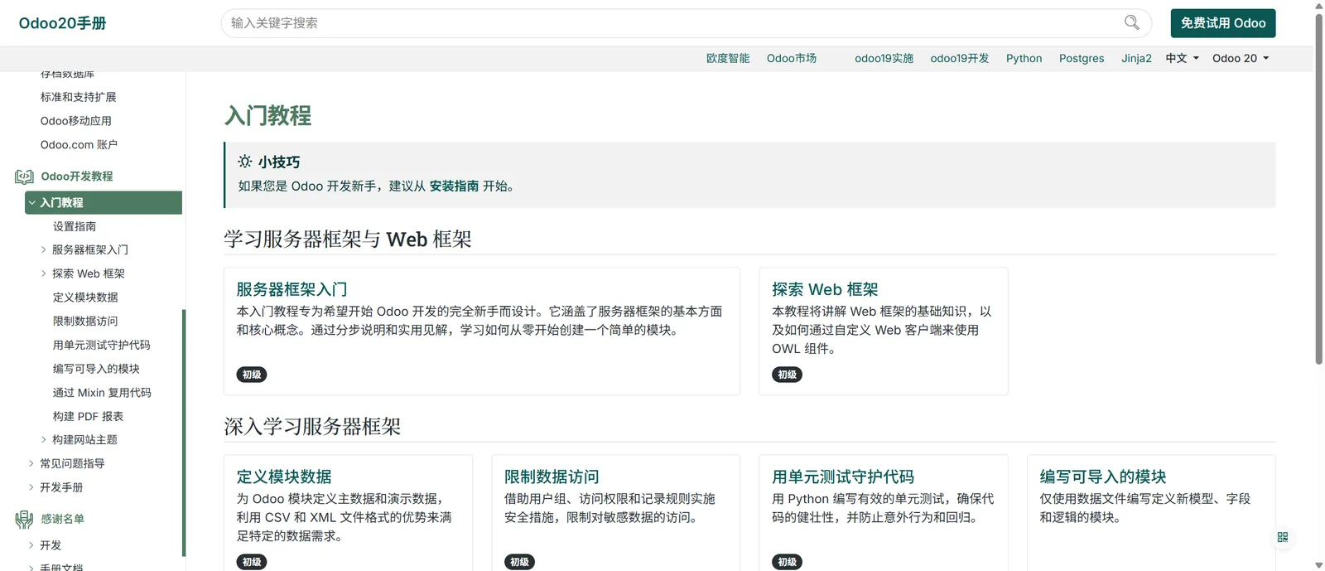1325x571 pixels.
Task: Open the Odoo市场 nav link
Action: tap(792, 58)
